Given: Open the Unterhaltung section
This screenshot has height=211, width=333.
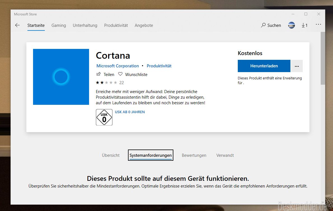Looking at the screenshot, I should (x=85, y=25).
